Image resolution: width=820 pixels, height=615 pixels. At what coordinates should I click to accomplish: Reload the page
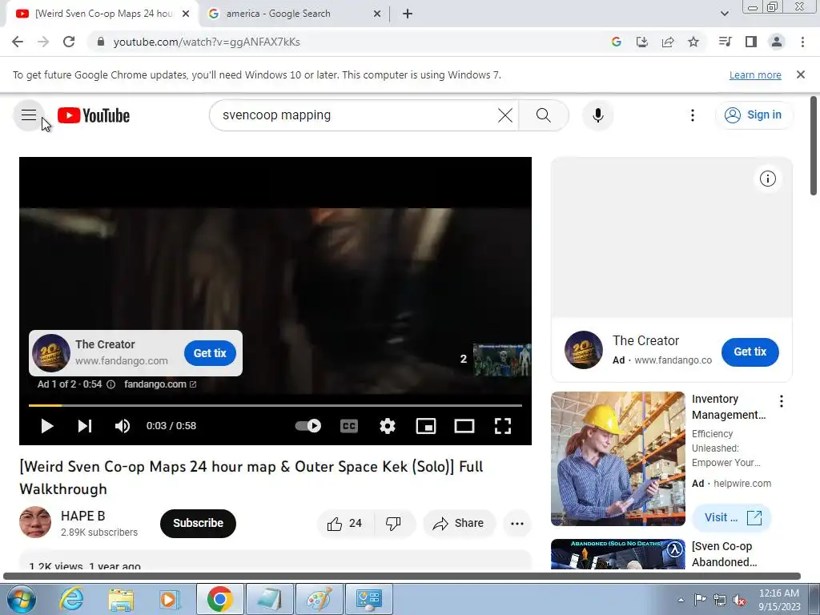pyautogui.click(x=69, y=42)
